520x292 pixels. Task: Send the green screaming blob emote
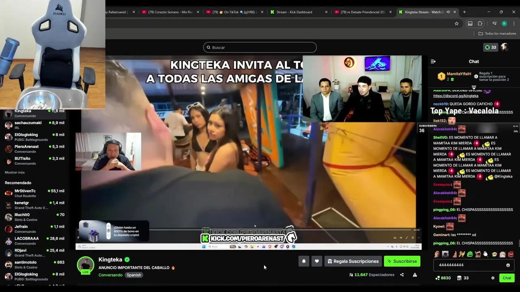point(470,254)
